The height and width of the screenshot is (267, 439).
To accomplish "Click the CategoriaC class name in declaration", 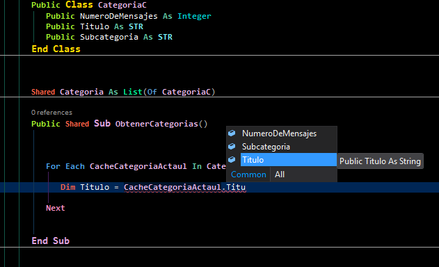I will pos(122,5).
